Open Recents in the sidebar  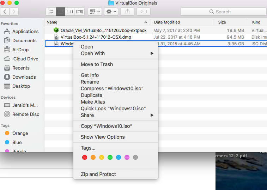[x=17, y=68]
